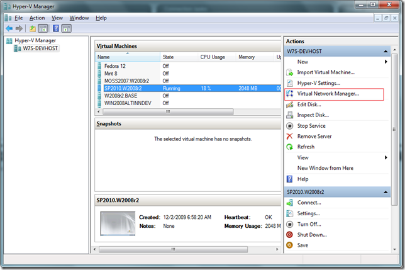Image resolution: width=405 pixels, height=270 pixels.
Task: Click Import Virtual Machine action
Action: click(x=326, y=72)
